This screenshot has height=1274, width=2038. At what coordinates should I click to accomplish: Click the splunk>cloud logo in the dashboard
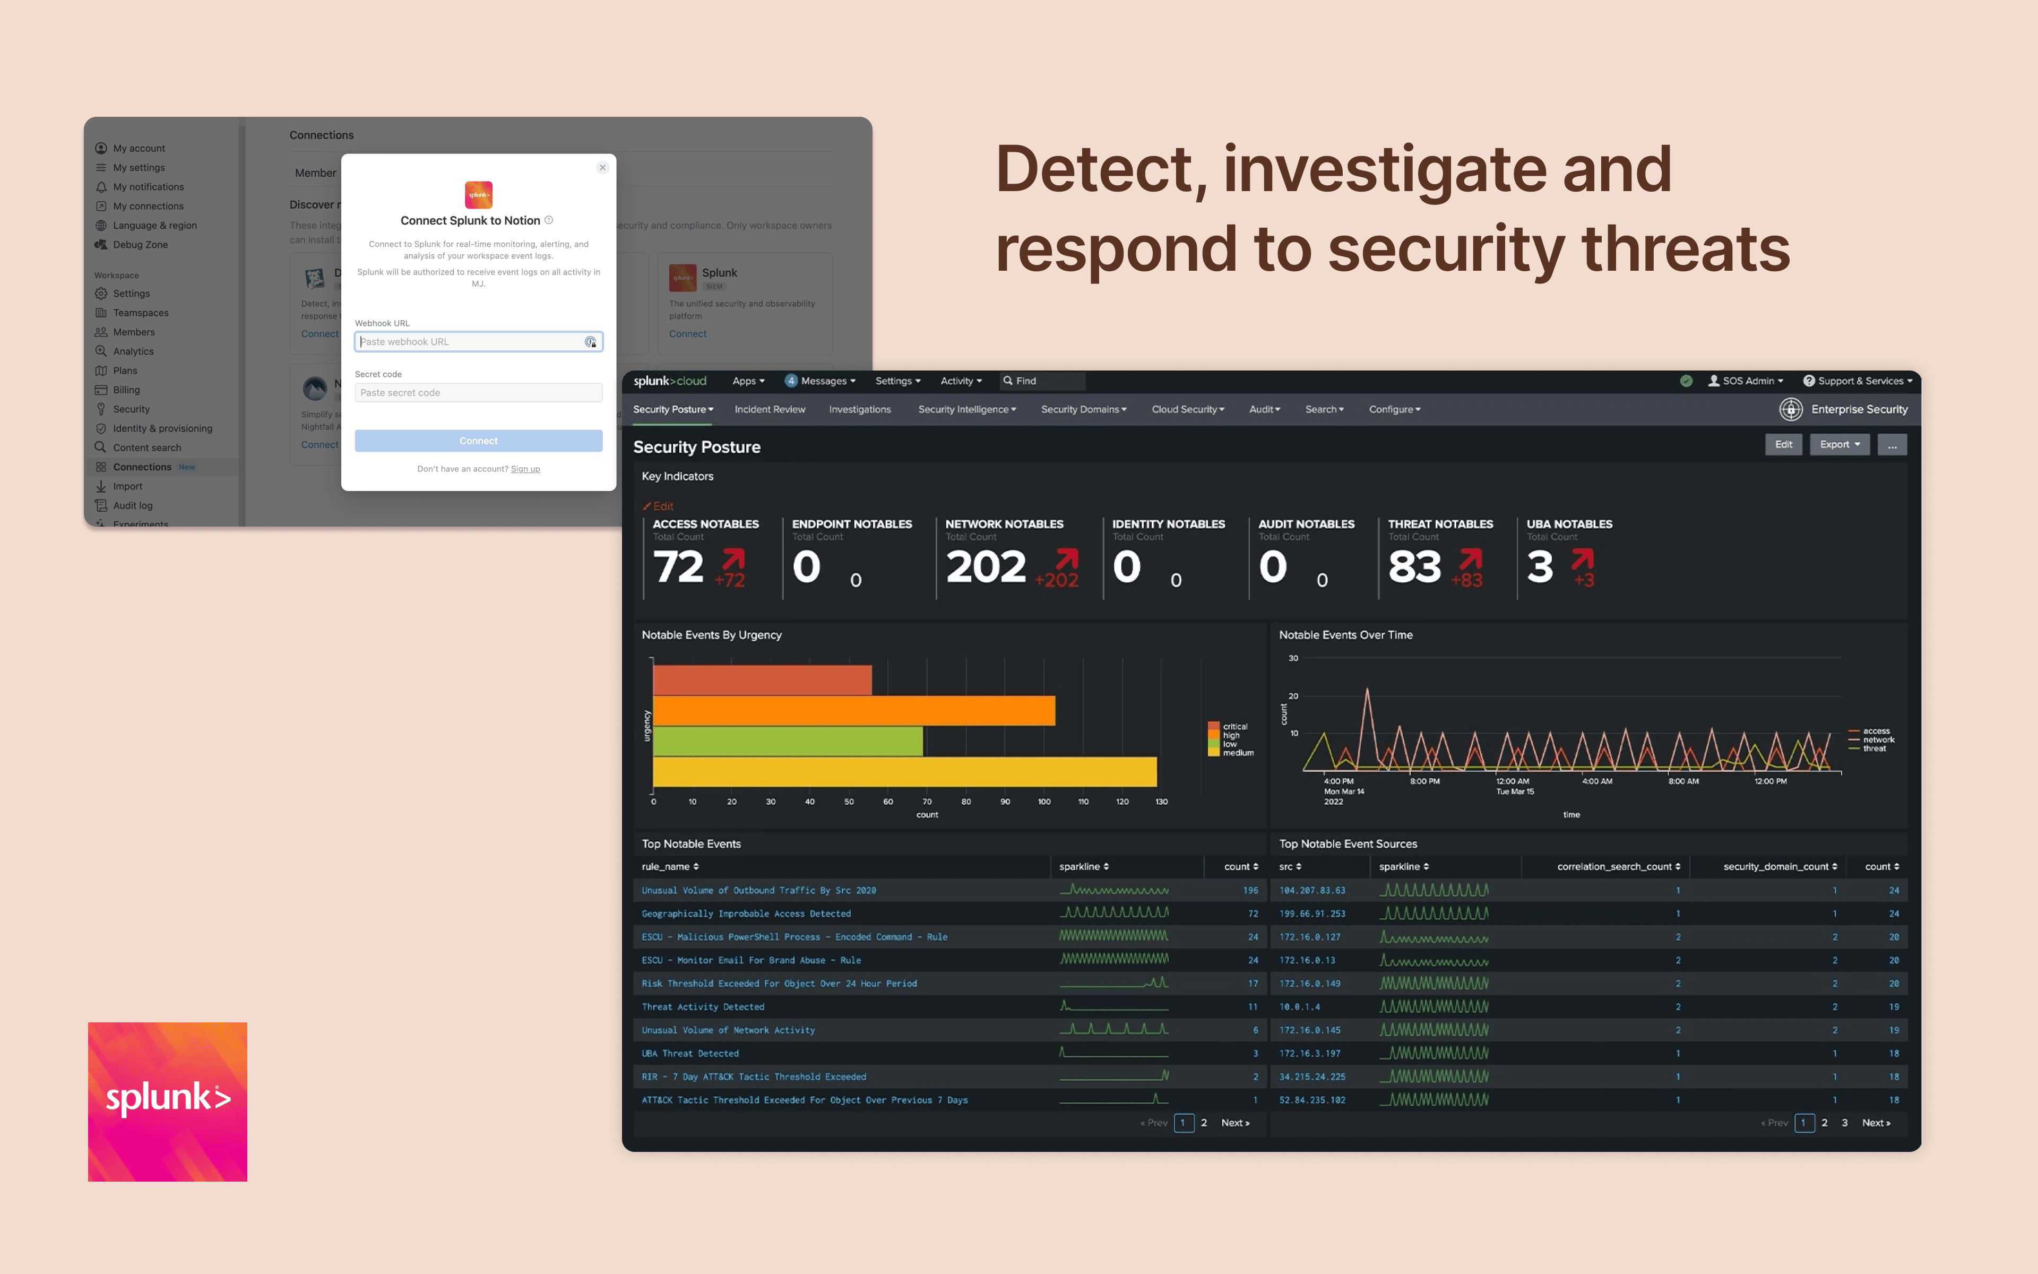tap(670, 381)
